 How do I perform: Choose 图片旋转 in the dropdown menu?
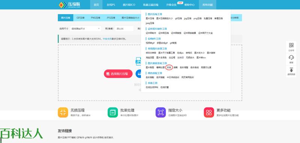pos(211,53)
